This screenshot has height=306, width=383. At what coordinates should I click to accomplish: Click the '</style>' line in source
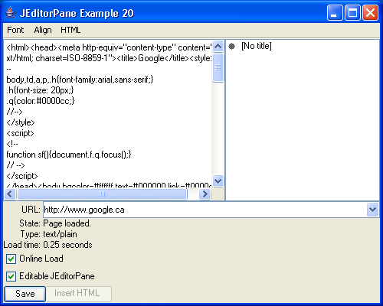(x=21, y=122)
